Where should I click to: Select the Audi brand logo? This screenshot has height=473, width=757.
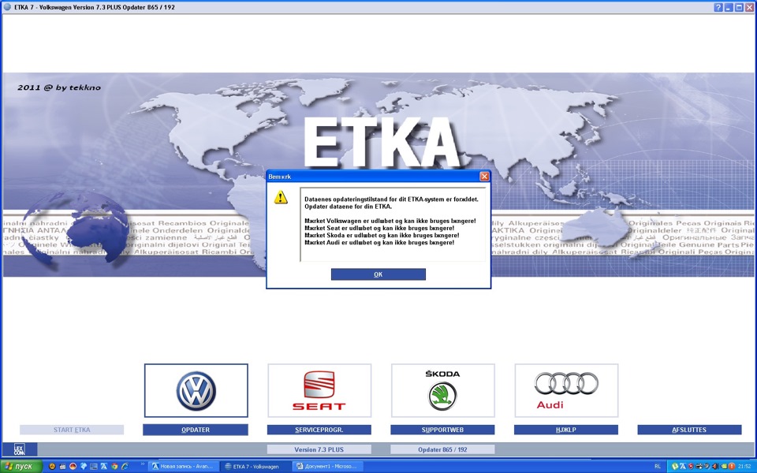pos(565,389)
